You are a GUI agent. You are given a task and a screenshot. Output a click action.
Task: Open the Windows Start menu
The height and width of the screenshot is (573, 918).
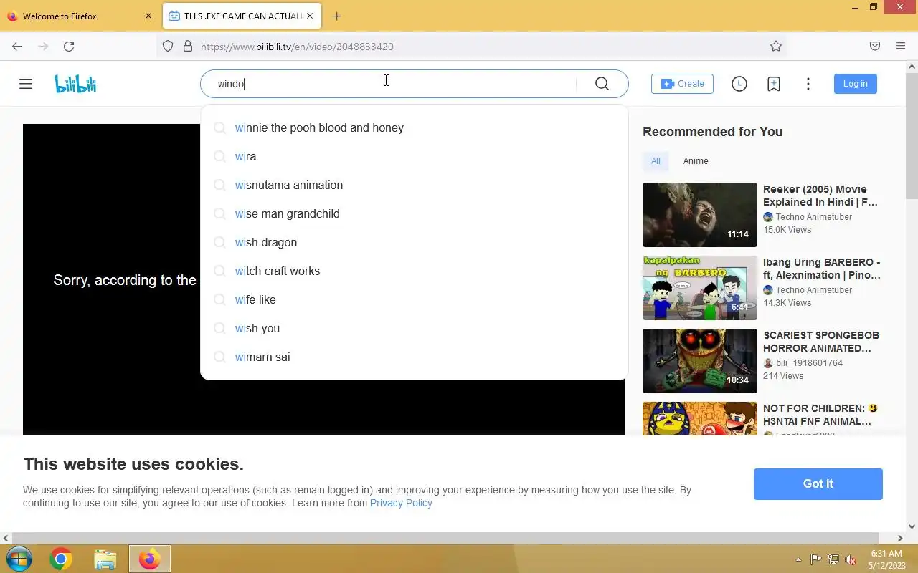click(19, 559)
